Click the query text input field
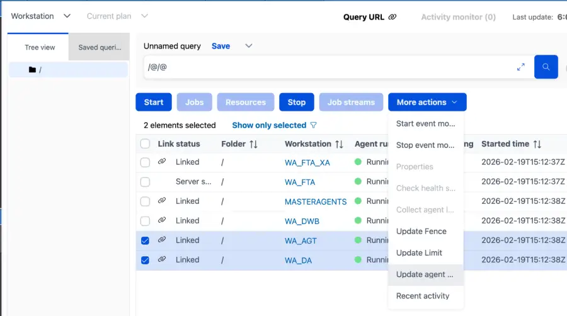Viewport: 567px width, 316px height. coord(328,67)
